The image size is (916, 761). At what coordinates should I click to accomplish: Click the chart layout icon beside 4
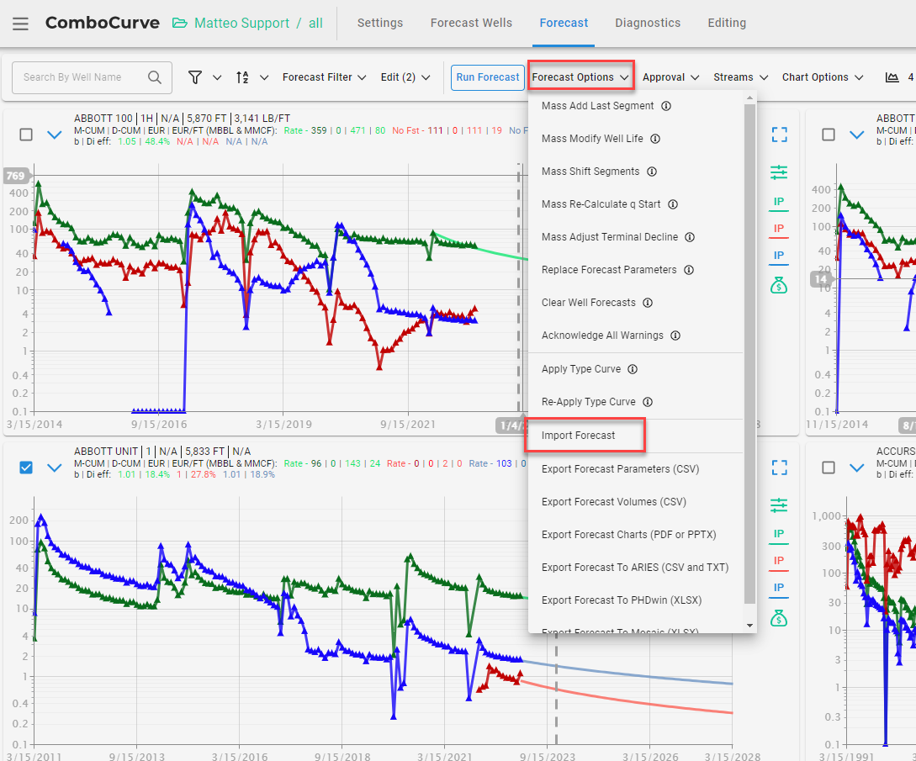coord(892,77)
